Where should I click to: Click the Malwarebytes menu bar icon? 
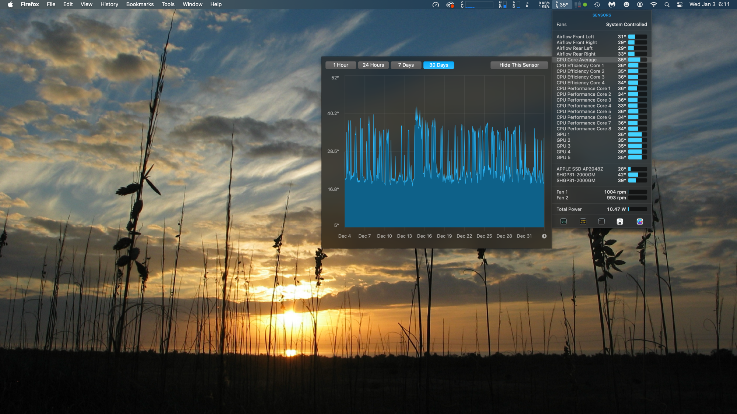click(612, 4)
